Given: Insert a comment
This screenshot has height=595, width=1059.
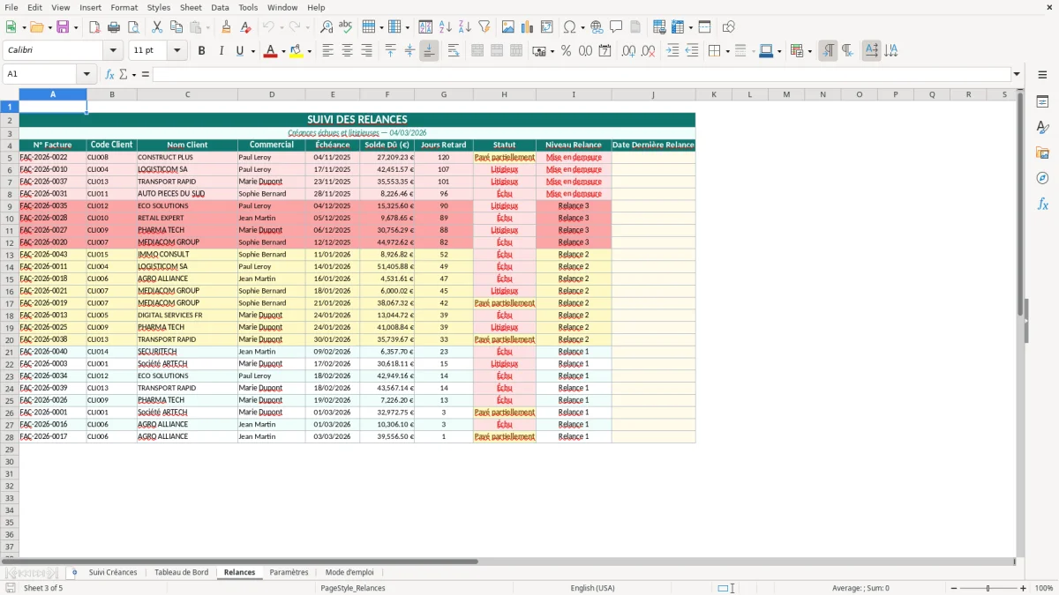Looking at the screenshot, I should click(616, 27).
